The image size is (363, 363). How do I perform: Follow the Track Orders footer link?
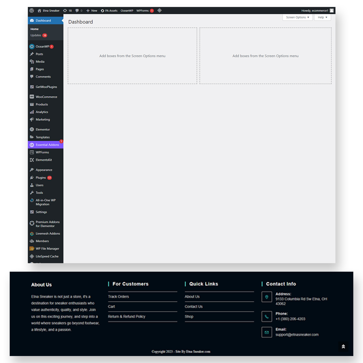[x=118, y=296]
